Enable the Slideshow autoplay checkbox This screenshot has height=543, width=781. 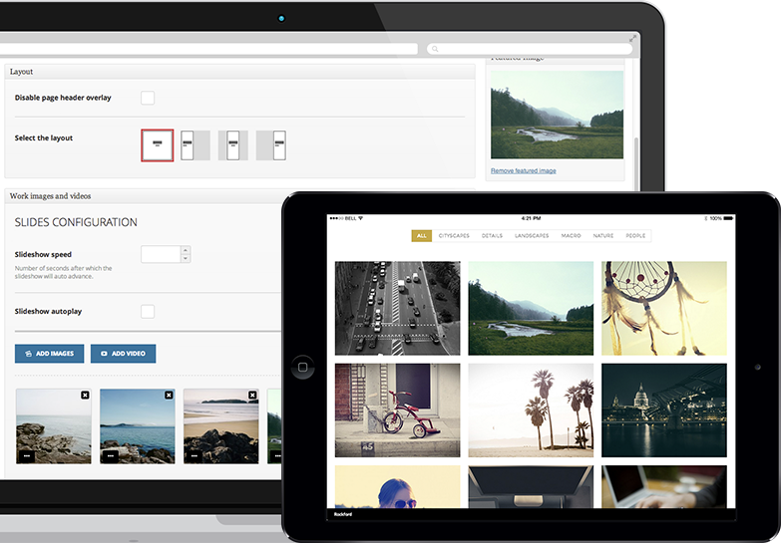click(x=148, y=312)
